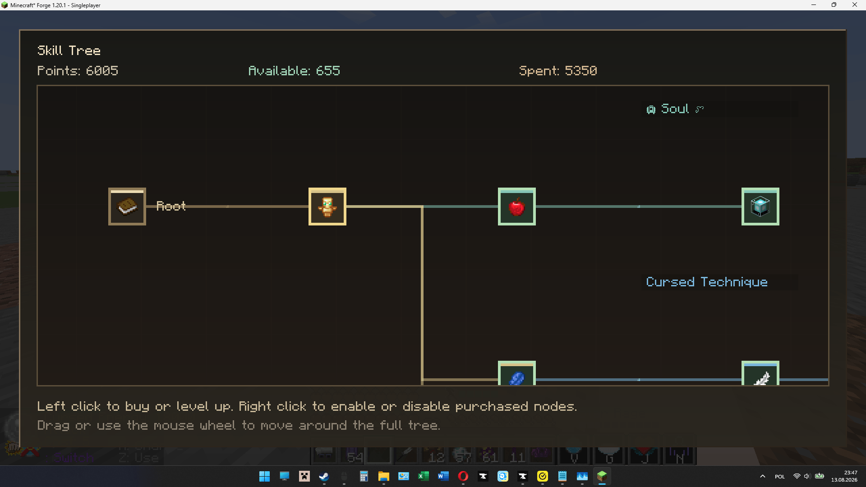
Task: Click the Skill Tree title
Action: point(69,51)
